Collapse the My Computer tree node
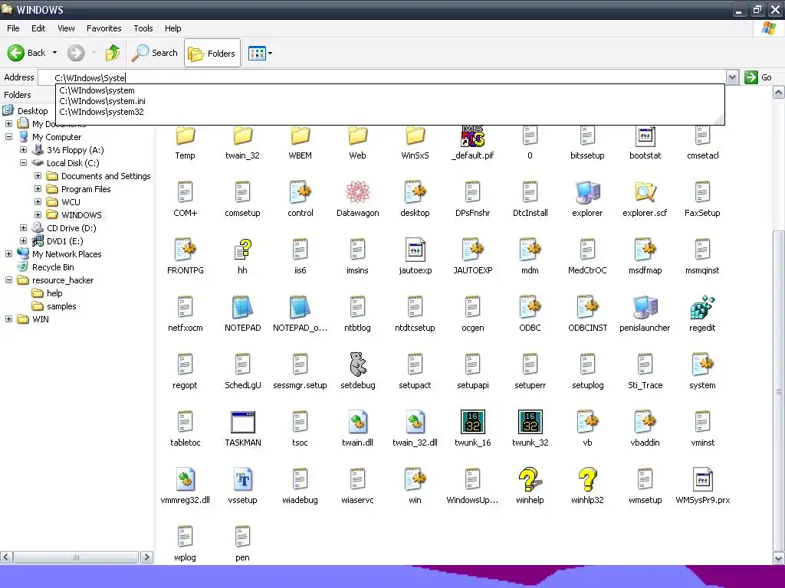The width and height of the screenshot is (785, 588). point(8,136)
